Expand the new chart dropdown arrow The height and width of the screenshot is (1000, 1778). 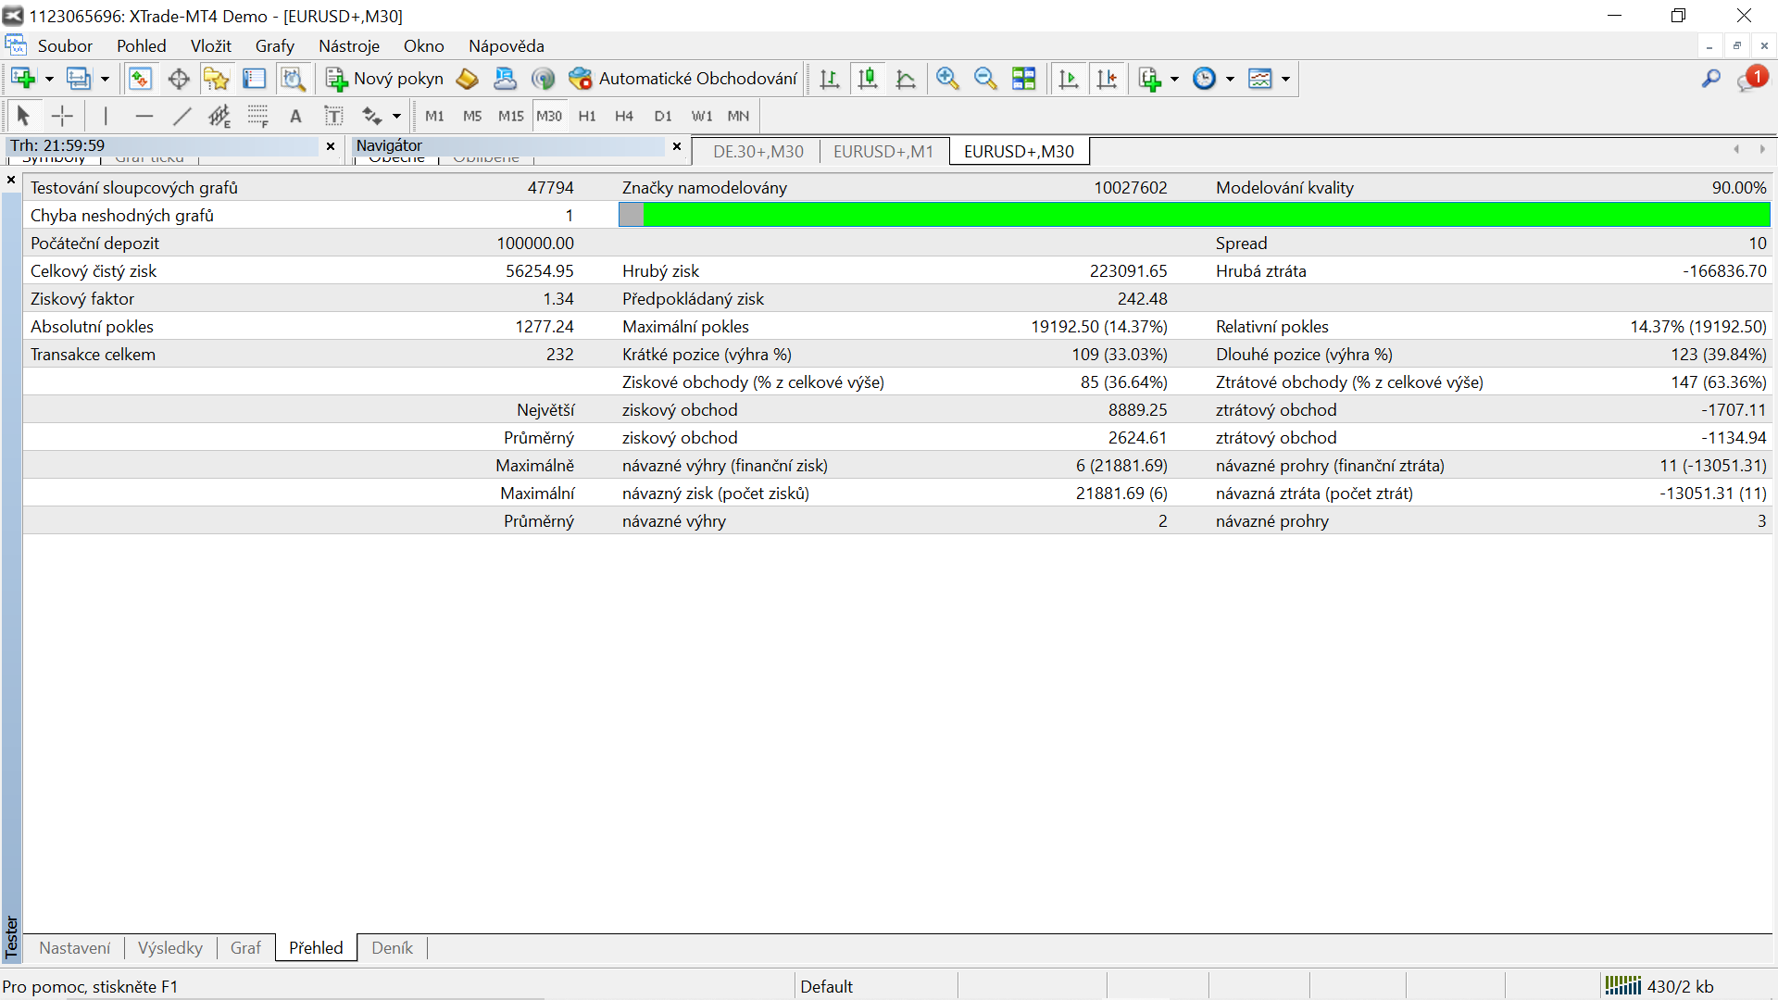click(x=50, y=79)
